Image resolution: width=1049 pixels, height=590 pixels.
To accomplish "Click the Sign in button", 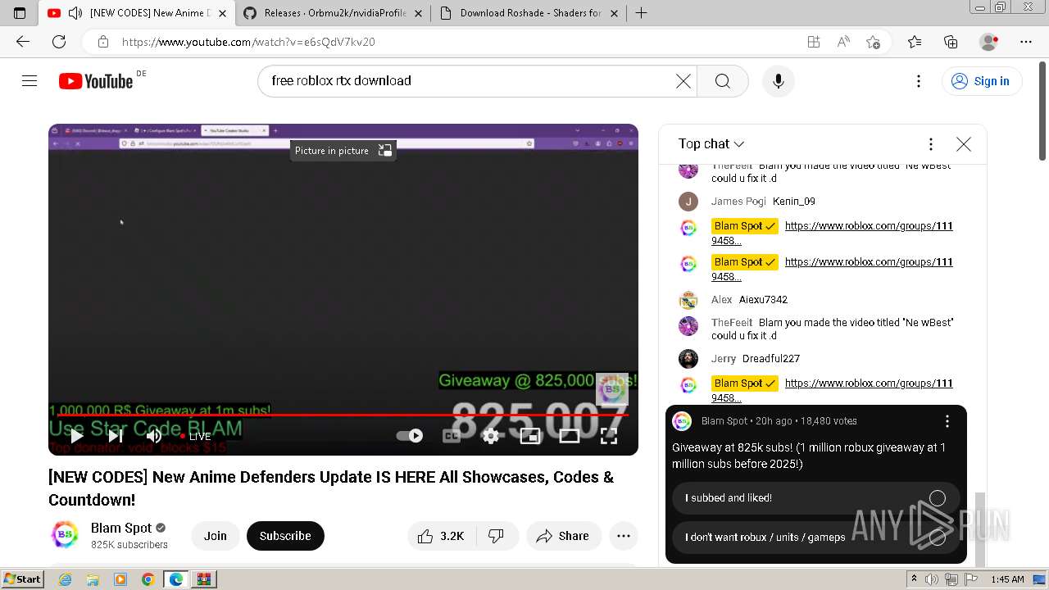I will 981,80.
